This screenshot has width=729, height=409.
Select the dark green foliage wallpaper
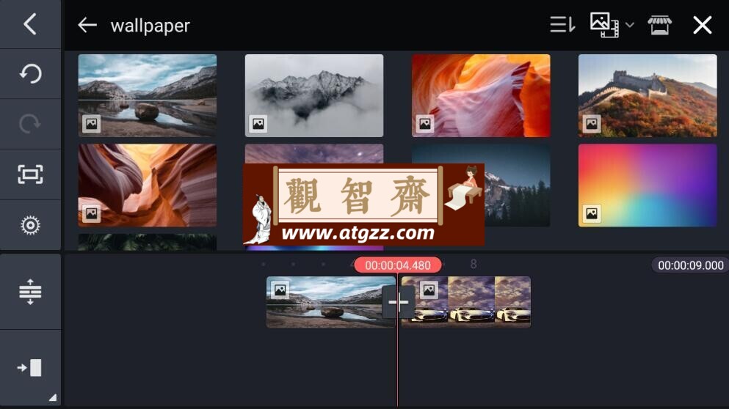coord(148,243)
